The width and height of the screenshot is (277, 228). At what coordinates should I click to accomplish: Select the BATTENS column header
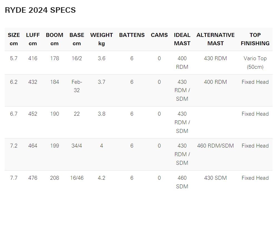(x=132, y=35)
